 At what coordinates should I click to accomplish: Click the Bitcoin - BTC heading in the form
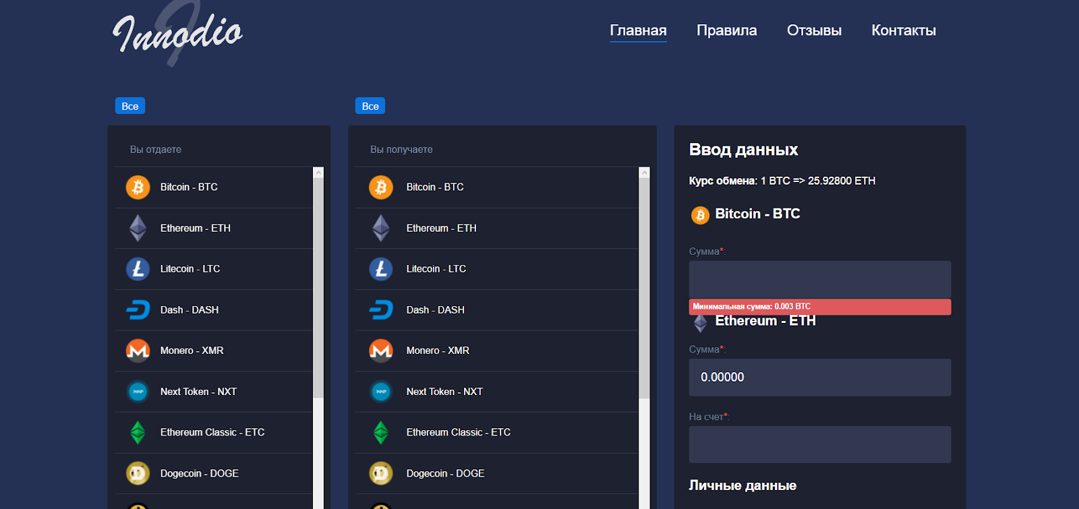757,214
